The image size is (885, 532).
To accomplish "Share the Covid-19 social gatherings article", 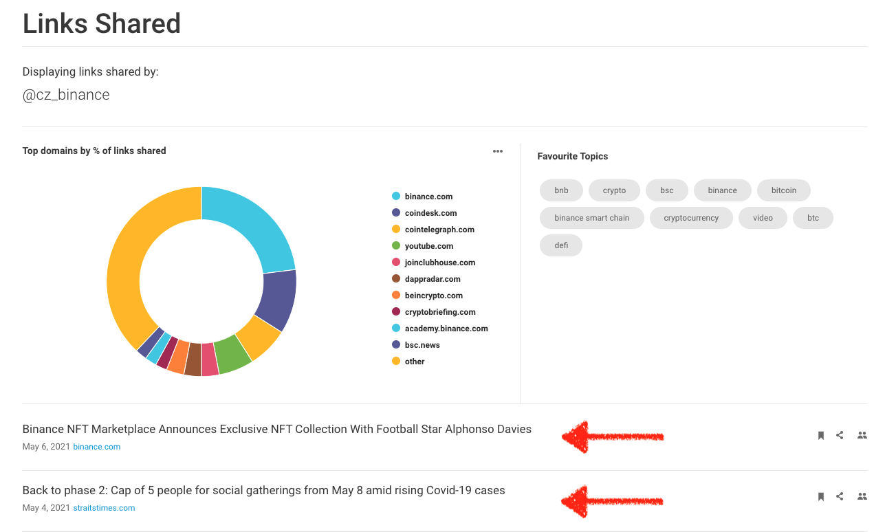I will pyautogui.click(x=840, y=496).
